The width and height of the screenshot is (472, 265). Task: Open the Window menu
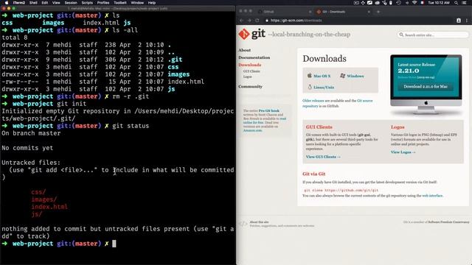[137, 3]
